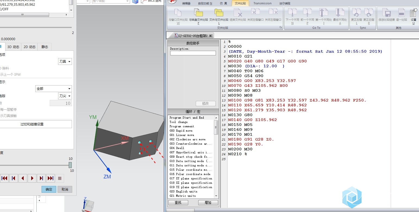Viewport: 419px width, 212px height.
Task: Open the 刀具 tool display dropdown
Action: click(65, 62)
